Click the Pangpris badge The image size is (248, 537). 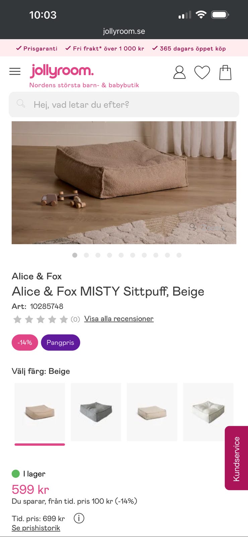[60, 342]
